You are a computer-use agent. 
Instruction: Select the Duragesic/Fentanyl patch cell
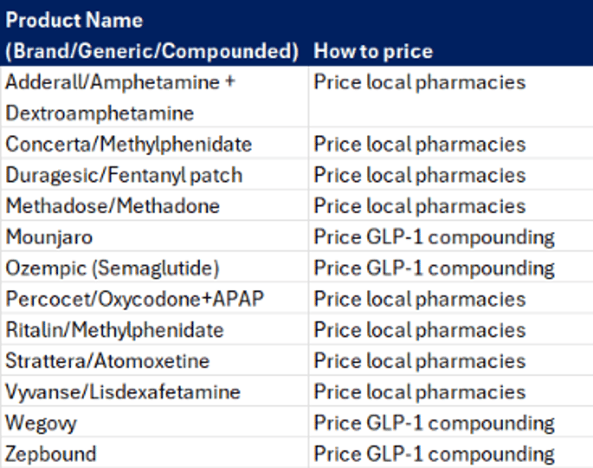[124, 175]
